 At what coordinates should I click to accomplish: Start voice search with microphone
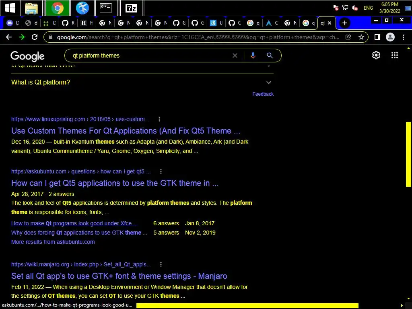253,56
